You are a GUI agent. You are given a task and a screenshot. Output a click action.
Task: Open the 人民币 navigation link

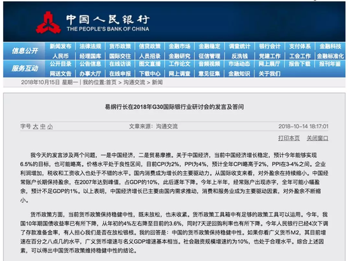click(60, 56)
